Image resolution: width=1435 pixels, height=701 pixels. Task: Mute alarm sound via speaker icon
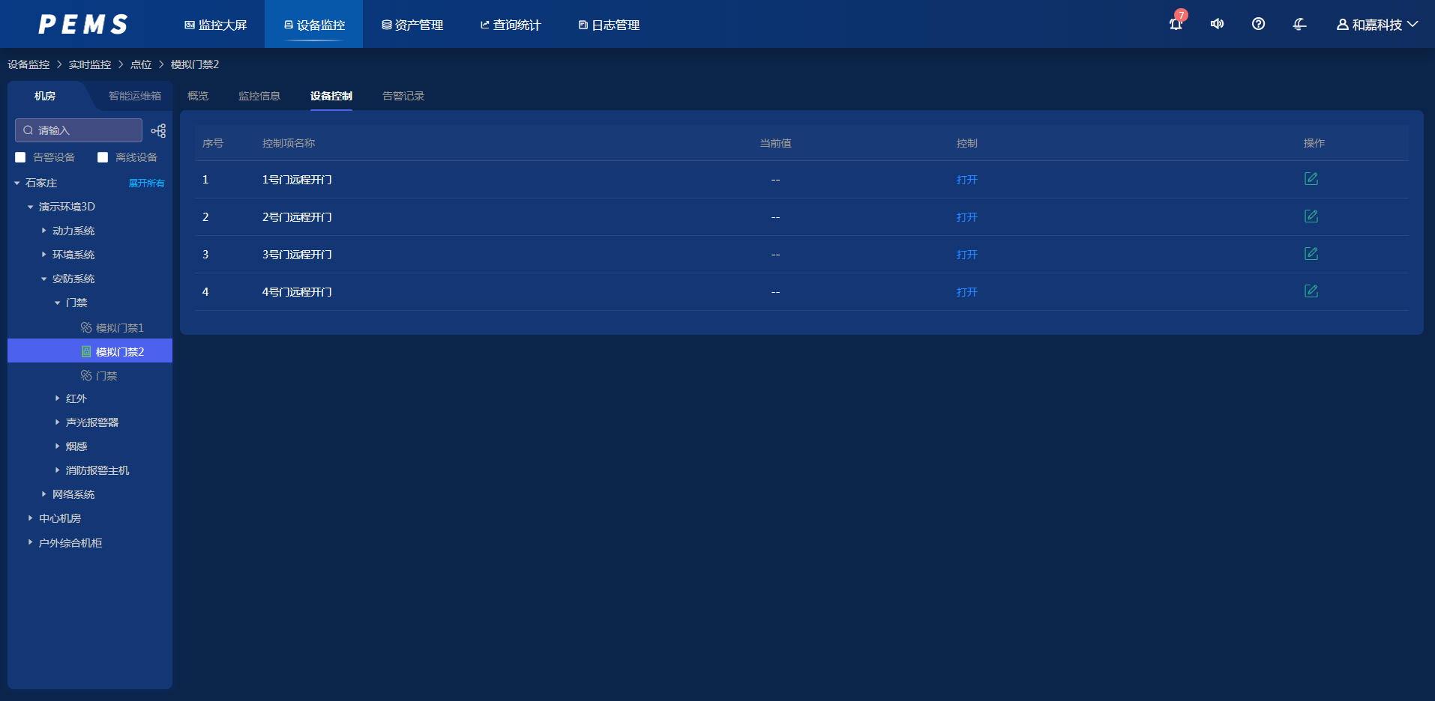[x=1217, y=24]
